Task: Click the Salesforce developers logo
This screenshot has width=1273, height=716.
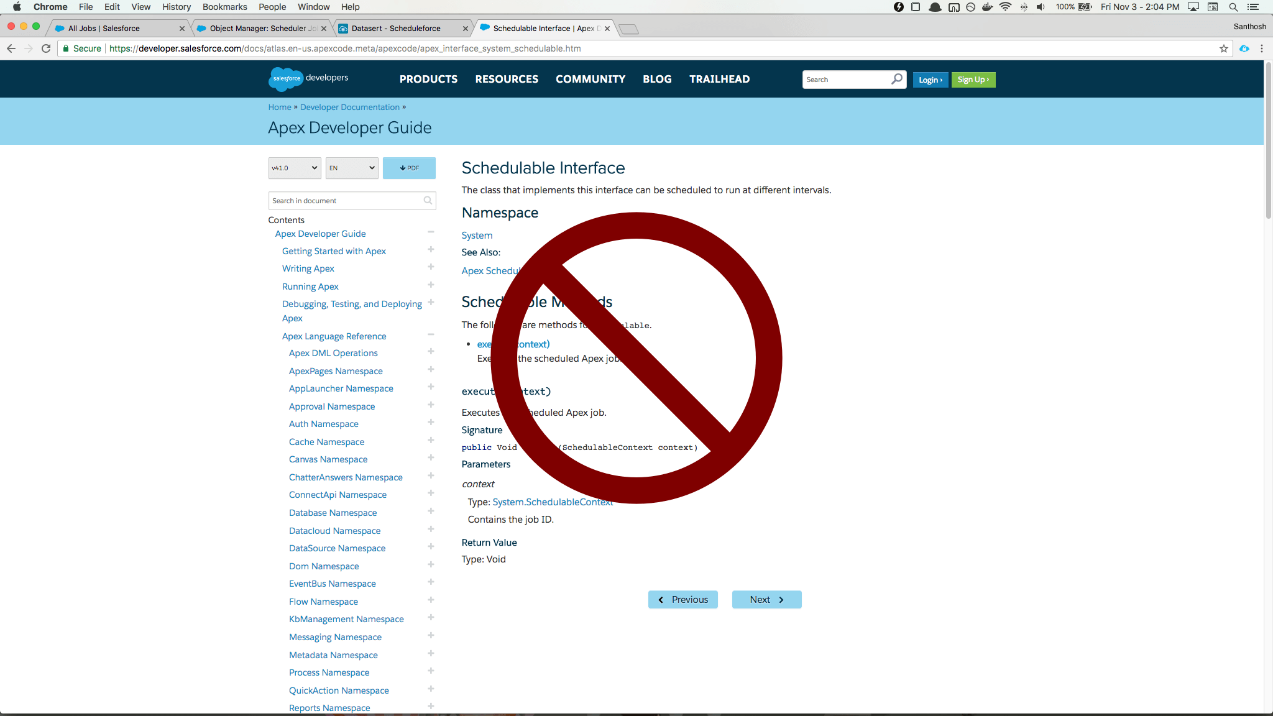Action: coord(308,79)
